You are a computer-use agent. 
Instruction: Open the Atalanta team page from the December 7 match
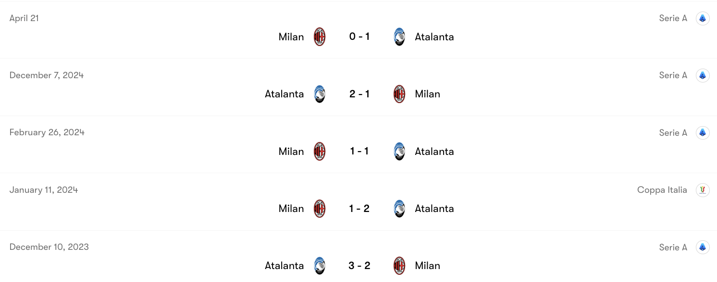tap(284, 94)
